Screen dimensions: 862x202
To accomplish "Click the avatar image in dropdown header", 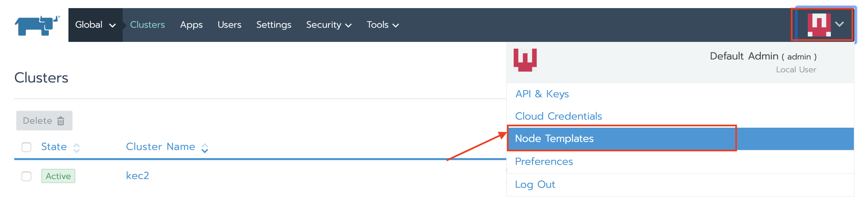I will (x=525, y=60).
